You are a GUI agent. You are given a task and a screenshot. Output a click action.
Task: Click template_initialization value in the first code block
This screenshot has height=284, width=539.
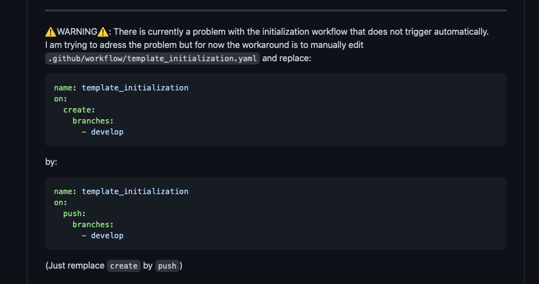[x=135, y=88]
